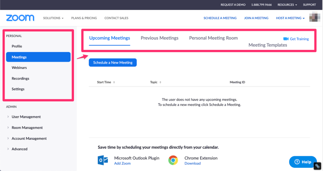Open the Help chat button
Image resolution: width=323 pixels, height=171 pixels.
pyautogui.click(x=303, y=162)
